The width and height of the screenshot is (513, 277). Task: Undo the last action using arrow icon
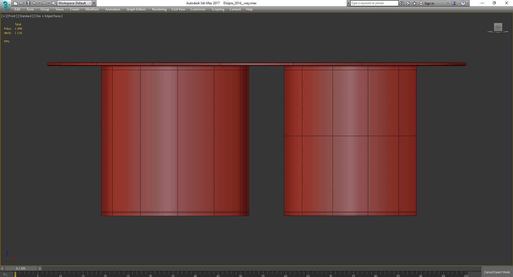click(x=35, y=3)
